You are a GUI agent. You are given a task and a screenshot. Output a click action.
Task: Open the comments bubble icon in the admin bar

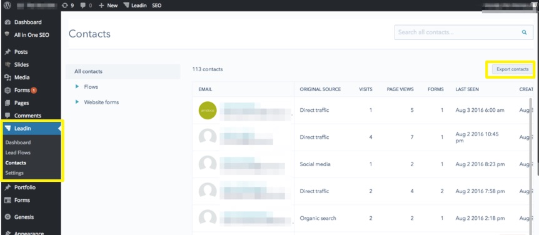pos(83,6)
